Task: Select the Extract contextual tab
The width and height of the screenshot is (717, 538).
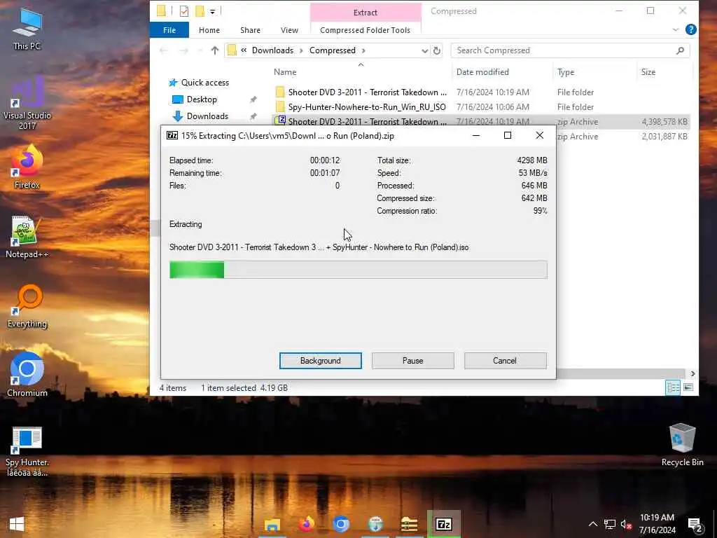Action: [365, 13]
